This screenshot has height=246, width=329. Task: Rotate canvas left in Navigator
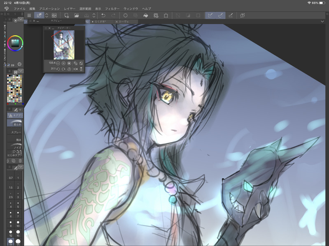(58, 69)
